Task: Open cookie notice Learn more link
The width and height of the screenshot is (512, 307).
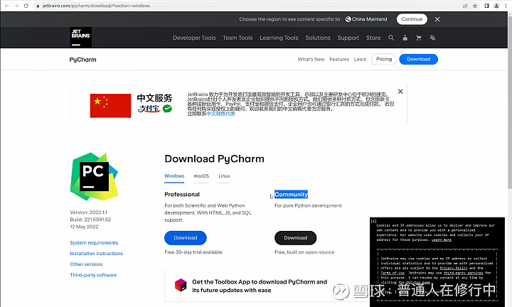Action: (x=442, y=239)
